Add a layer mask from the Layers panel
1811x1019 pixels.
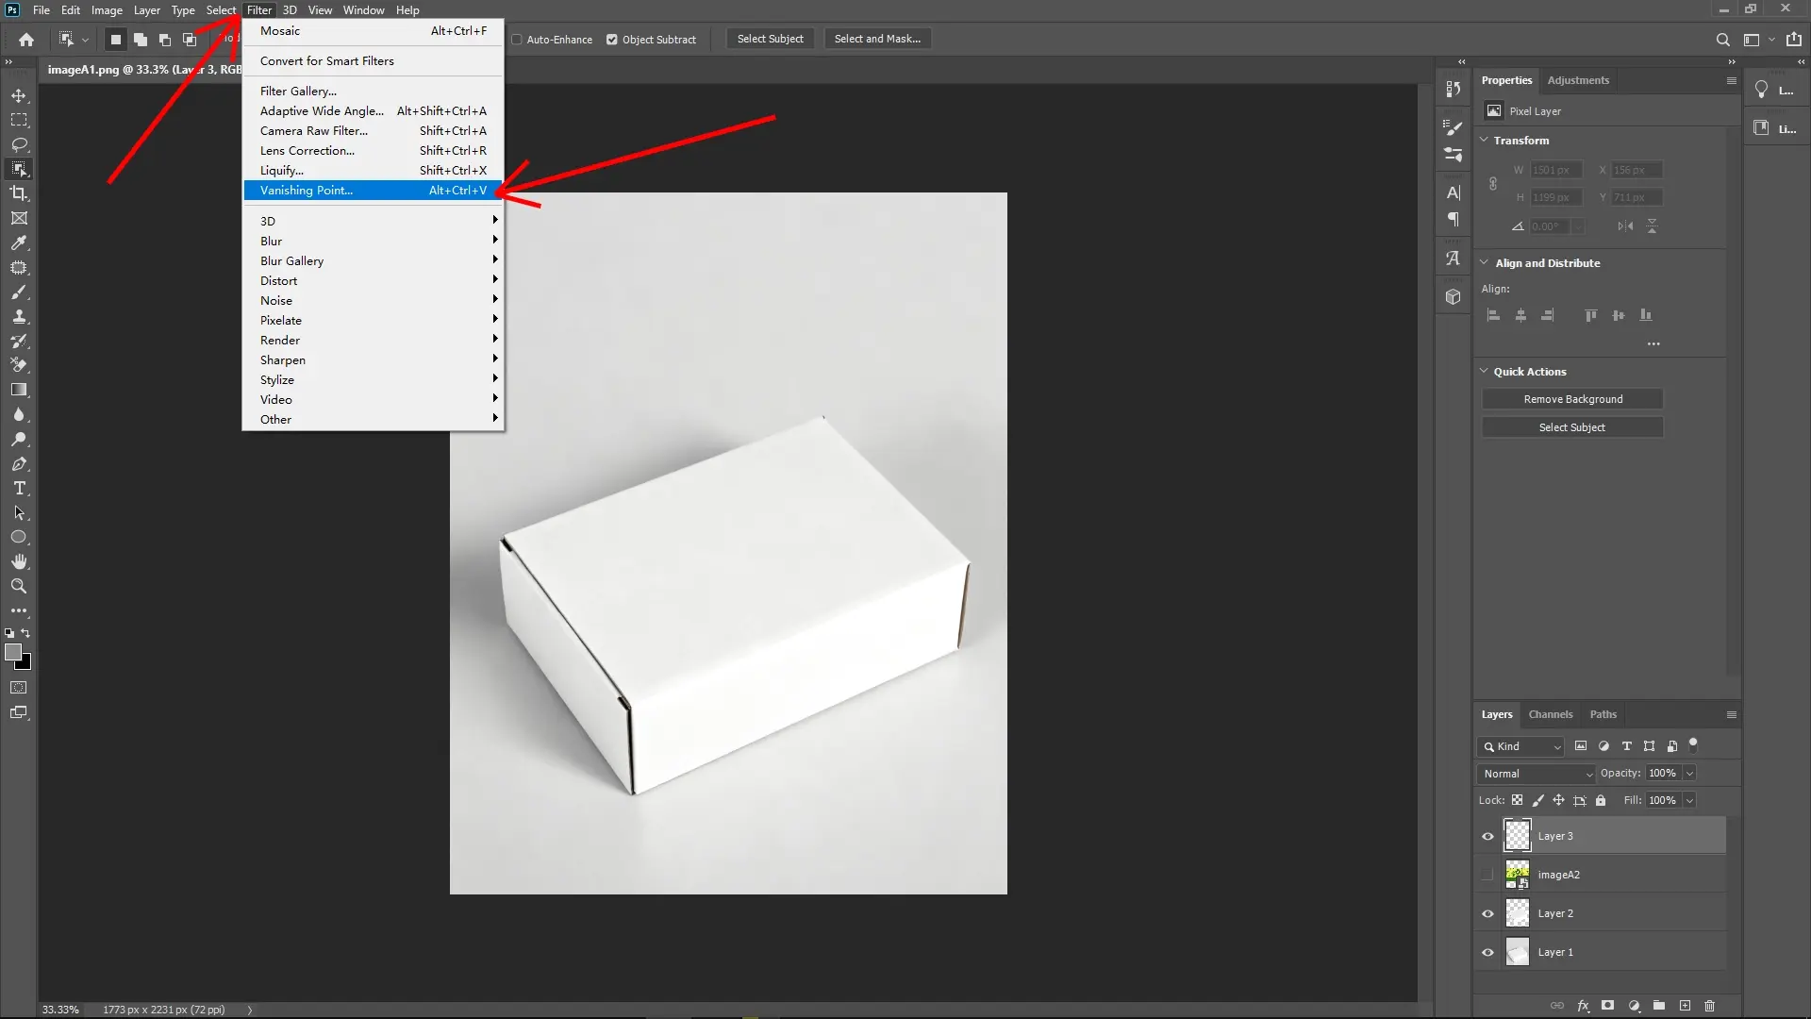pos(1608,1006)
